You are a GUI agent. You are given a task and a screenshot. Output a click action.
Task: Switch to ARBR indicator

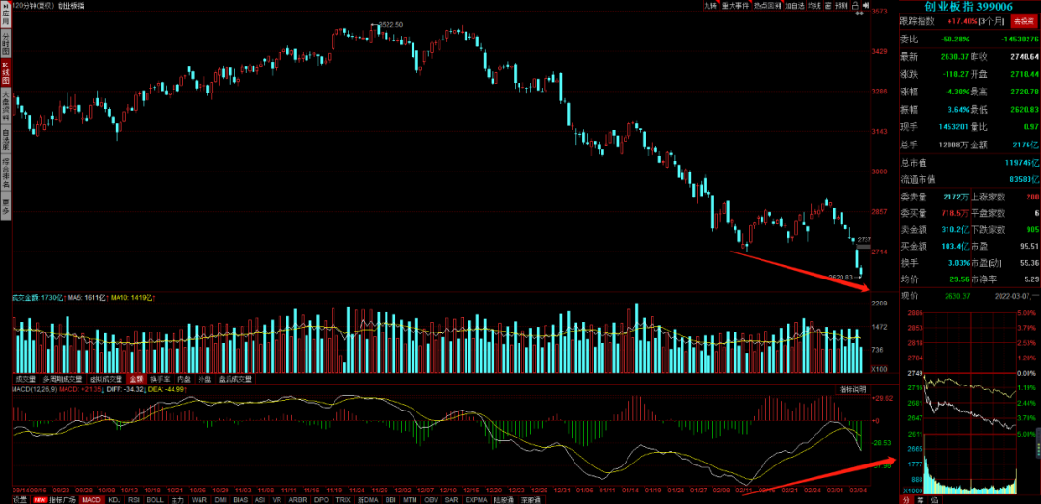click(x=296, y=499)
